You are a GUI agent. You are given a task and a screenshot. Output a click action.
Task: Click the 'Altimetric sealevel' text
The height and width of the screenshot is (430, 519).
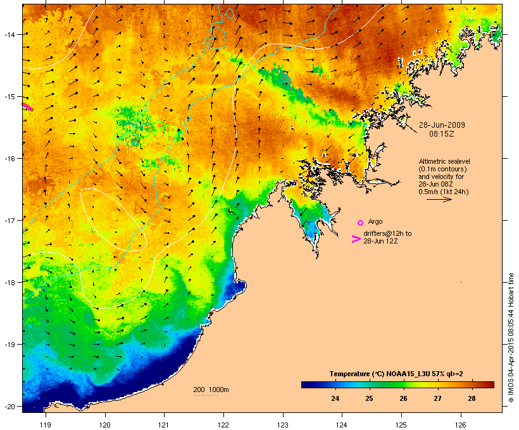pyautogui.click(x=444, y=161)
